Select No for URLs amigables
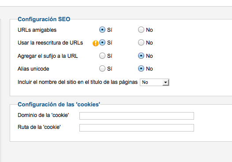Viewport: 232px width, 162px height. (x=141, y=30)
